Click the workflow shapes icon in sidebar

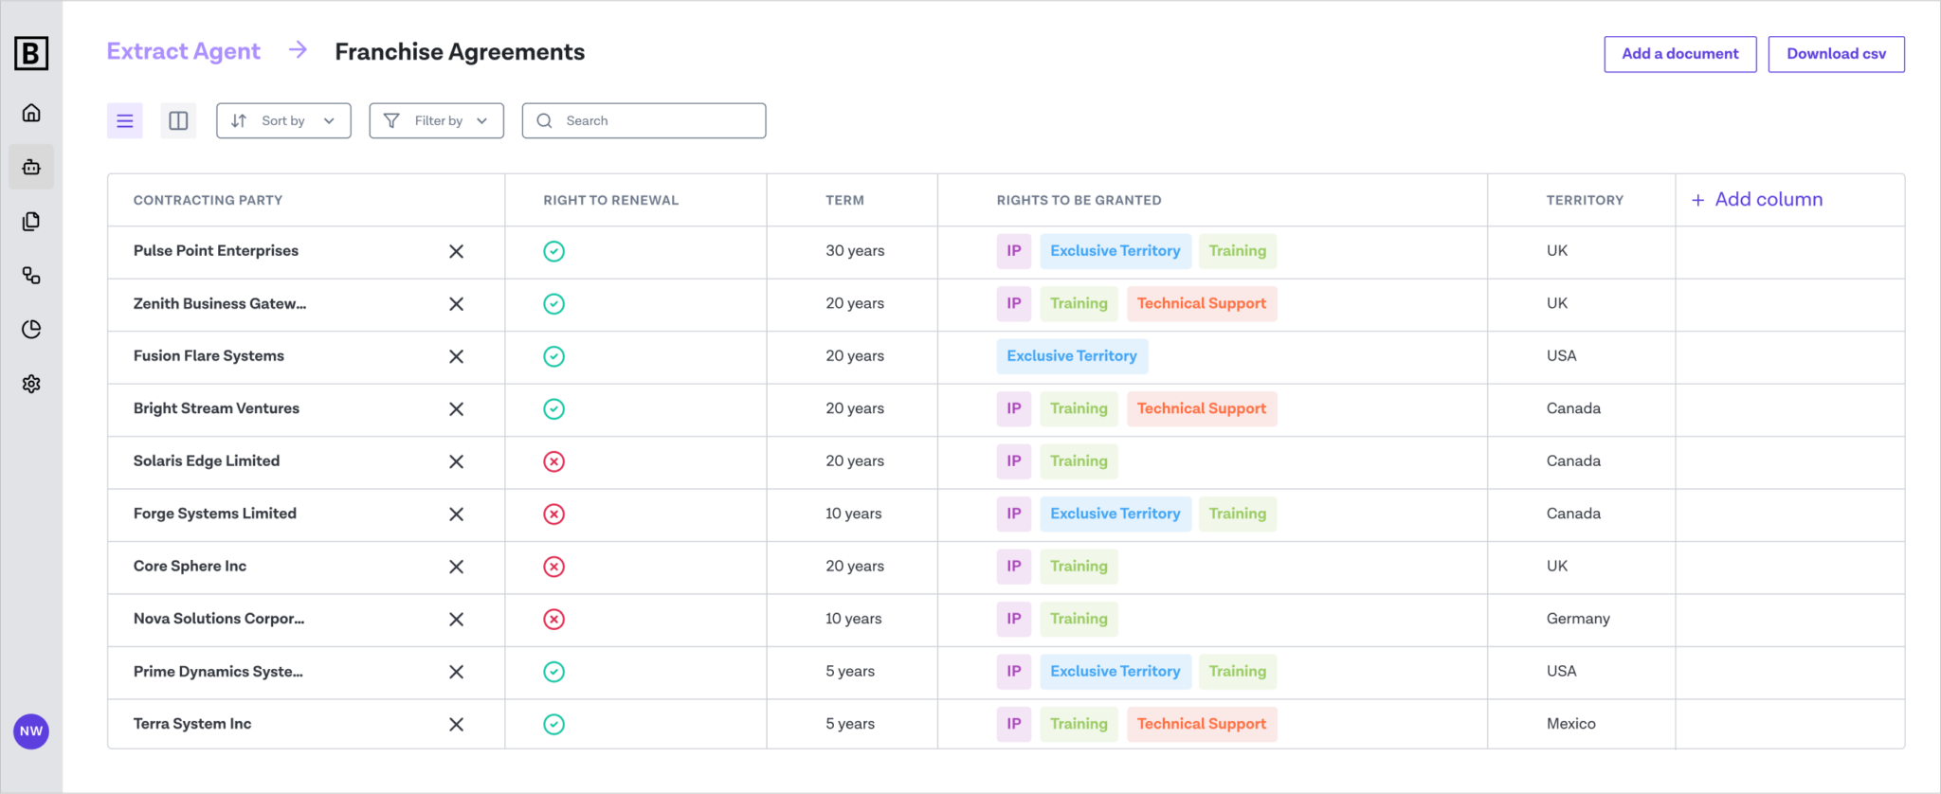(x=31, y=276)
